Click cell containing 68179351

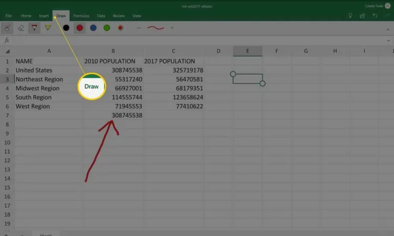pos(173,88)
